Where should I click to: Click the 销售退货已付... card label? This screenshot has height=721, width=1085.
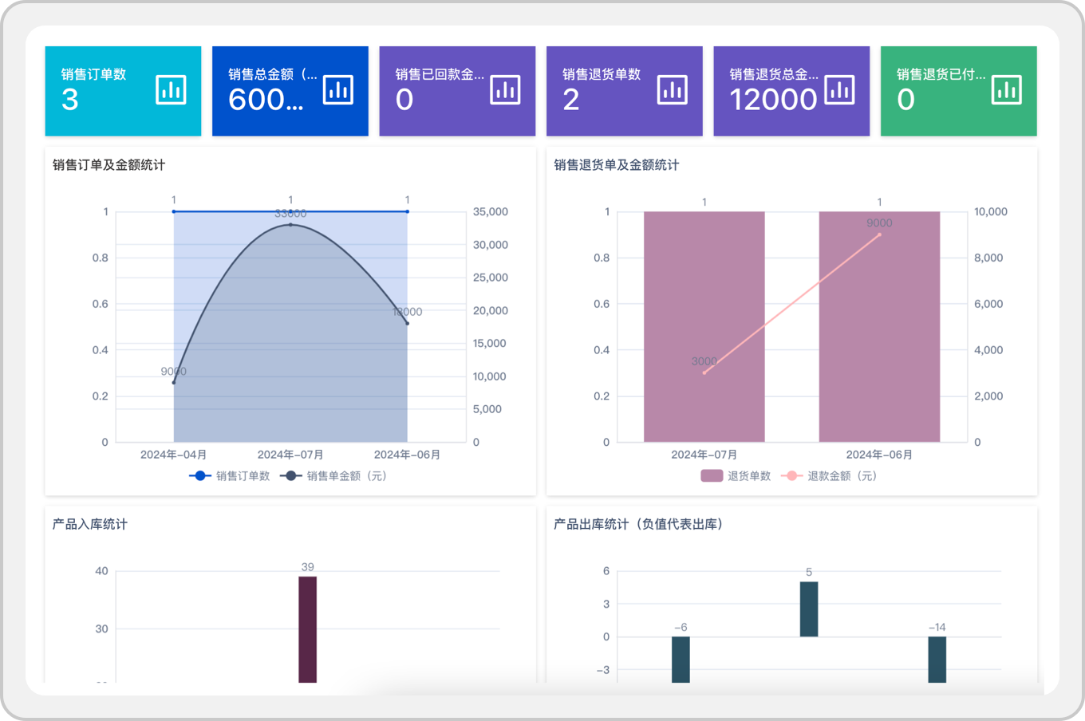coord(941,74)
